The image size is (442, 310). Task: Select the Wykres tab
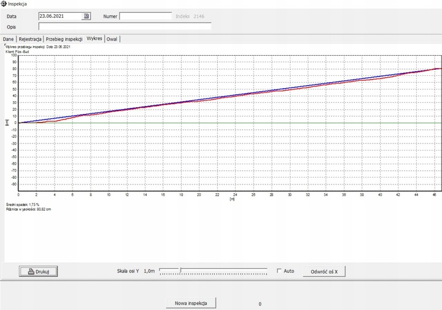(95, 39)
